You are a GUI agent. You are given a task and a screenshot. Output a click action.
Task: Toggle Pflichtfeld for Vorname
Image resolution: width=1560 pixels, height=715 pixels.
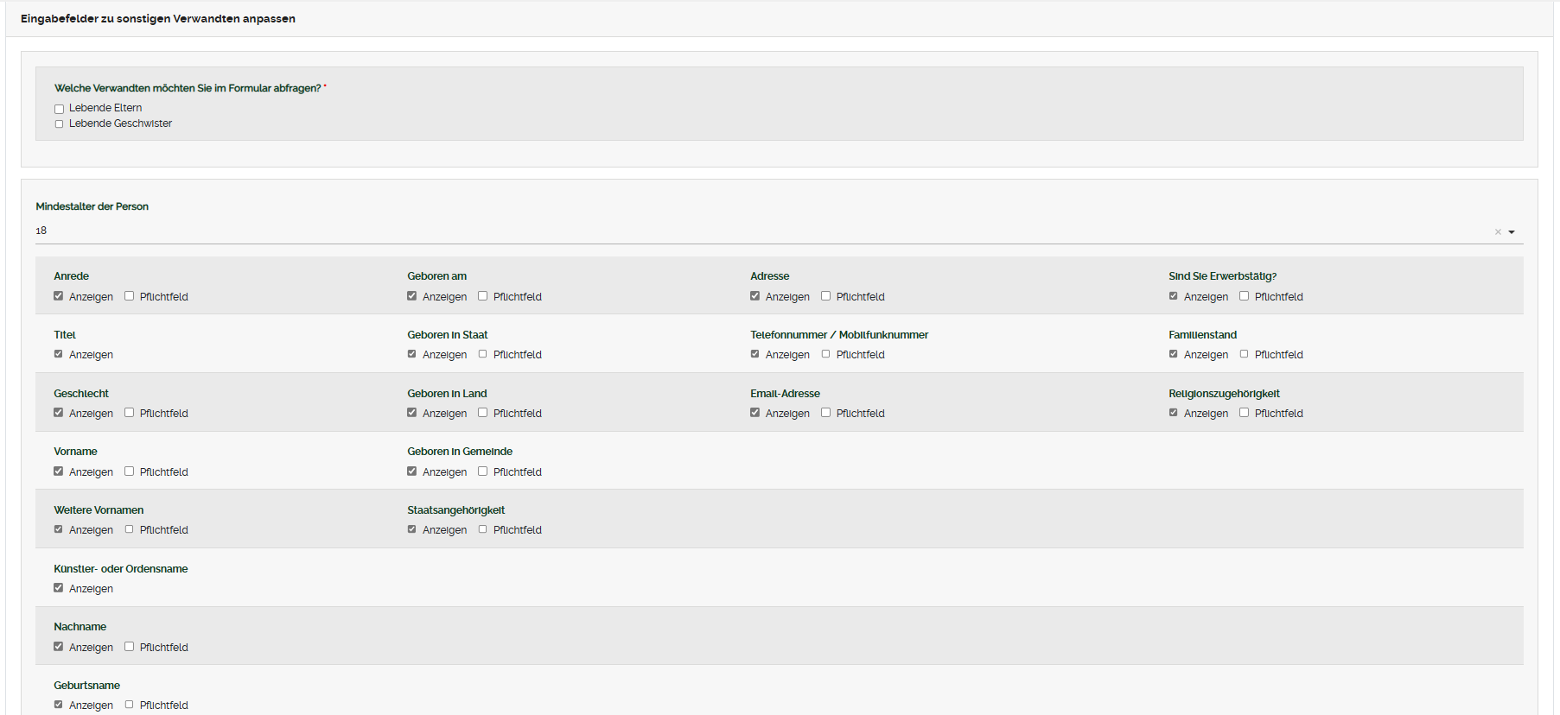click(130, 471)
